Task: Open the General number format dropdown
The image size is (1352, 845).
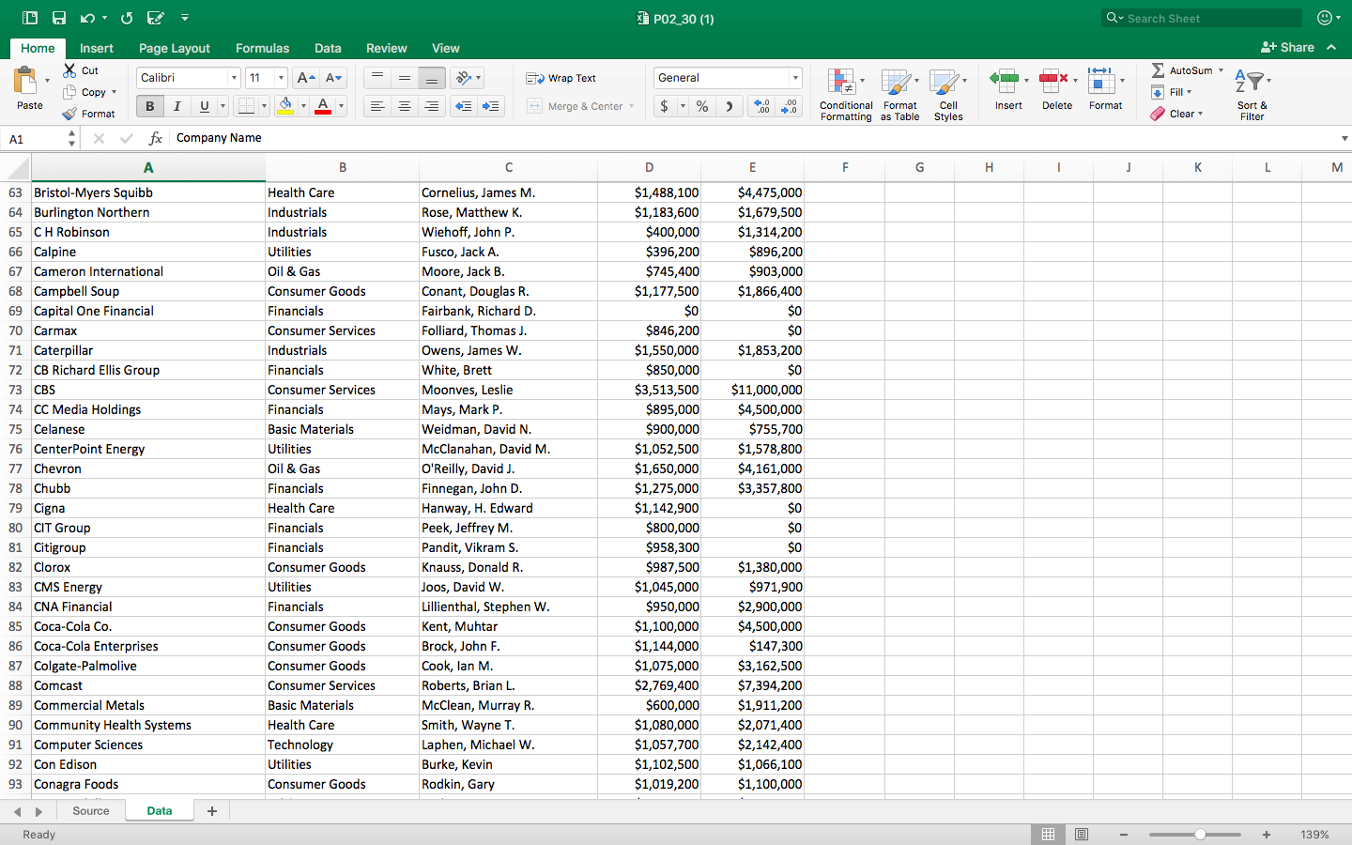Action: click(x=795, y=78)
